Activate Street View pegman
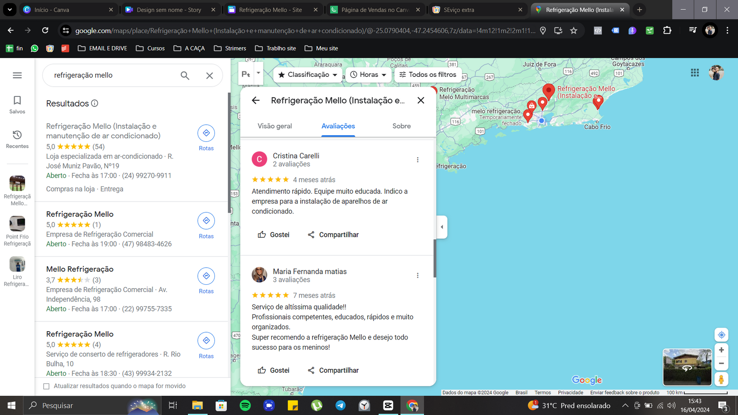The image size is (738, 415). click(x=721, y=379)
